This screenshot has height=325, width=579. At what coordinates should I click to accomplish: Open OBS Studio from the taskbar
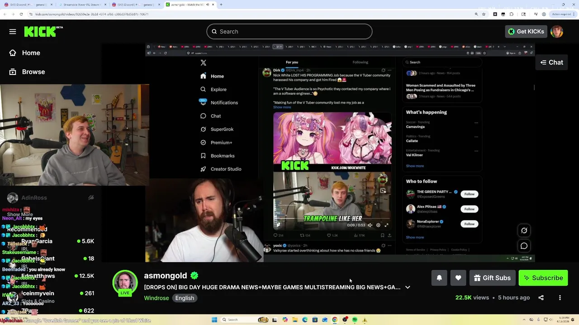pyautogui.click(x=345, y=320)
